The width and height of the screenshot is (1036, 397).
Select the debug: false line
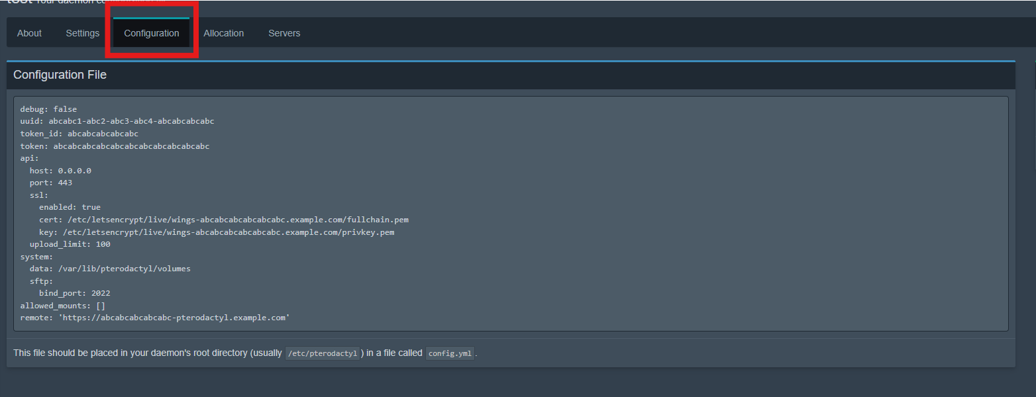(x=48, y=109)
